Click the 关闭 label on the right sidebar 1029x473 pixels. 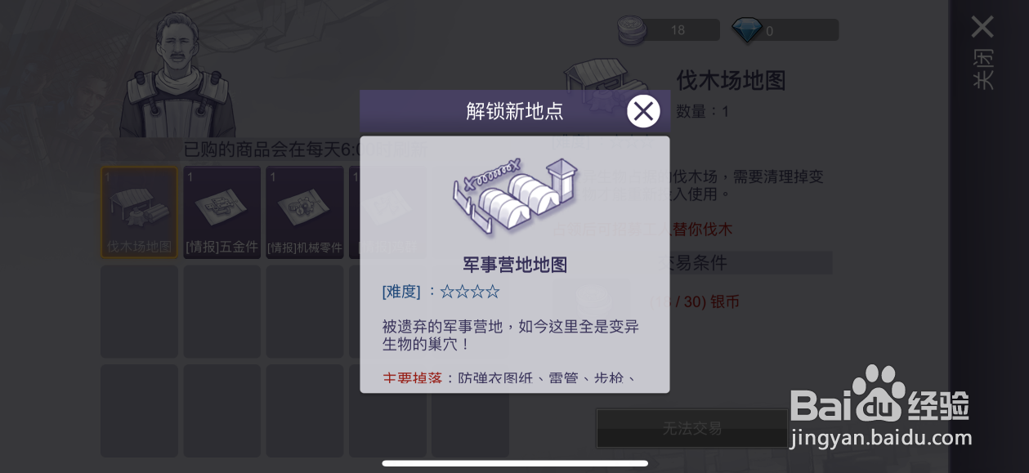[x=982, y=69]
